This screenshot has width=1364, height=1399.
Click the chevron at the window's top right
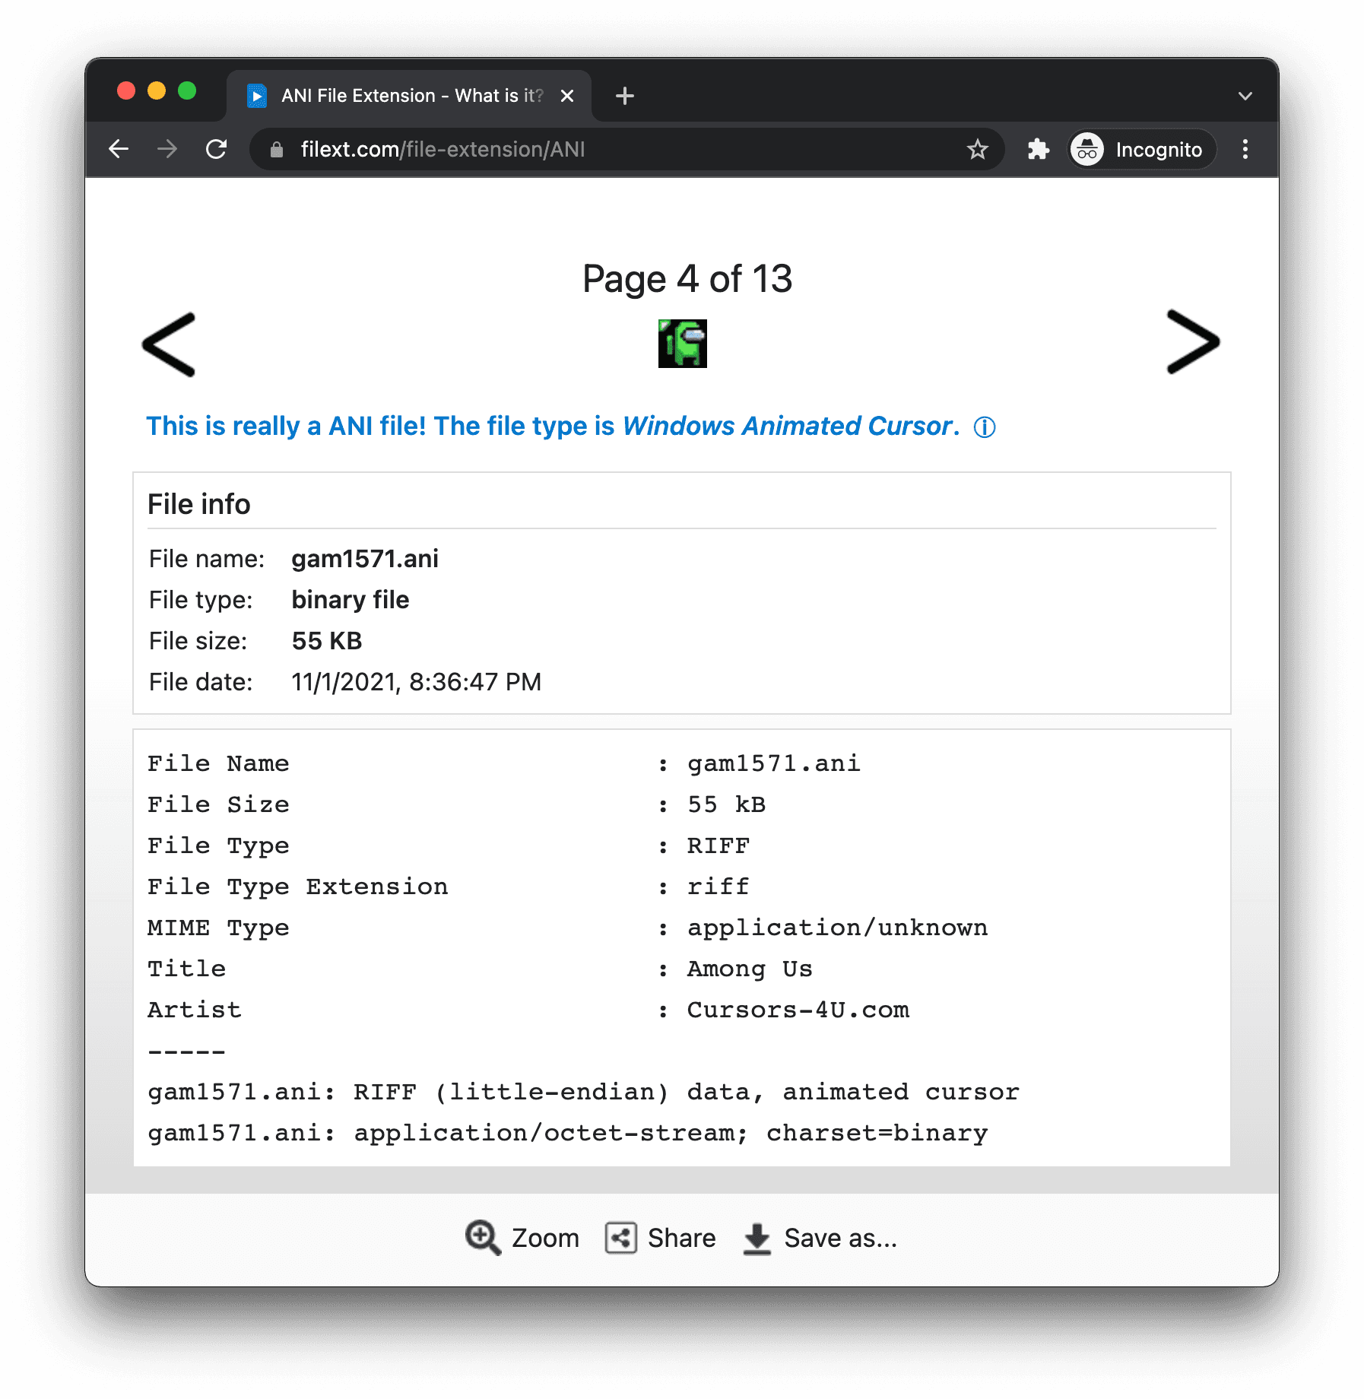point(1245,96)
